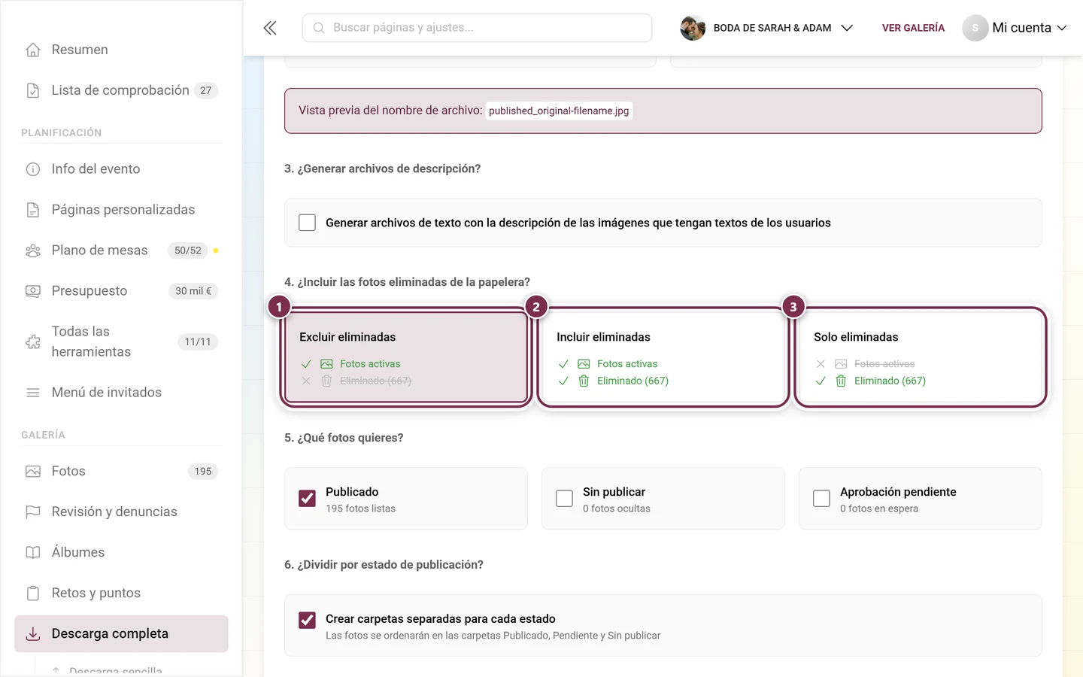Select the Solo eliminadas option card
The image size is (1083, 677).
[x=921, y=357]
